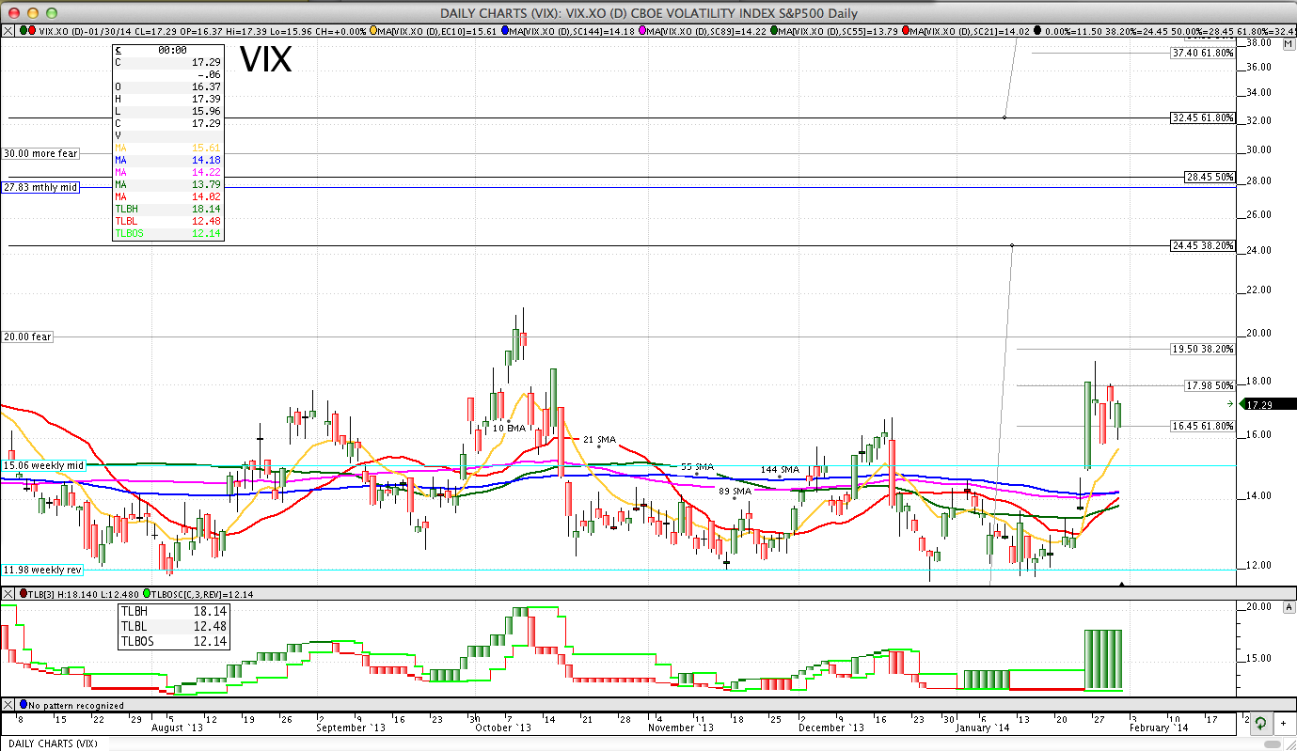Select the TLBH 18.14 row in the data box
Screen dimensions: 1297x751
(x=167, y=209)
